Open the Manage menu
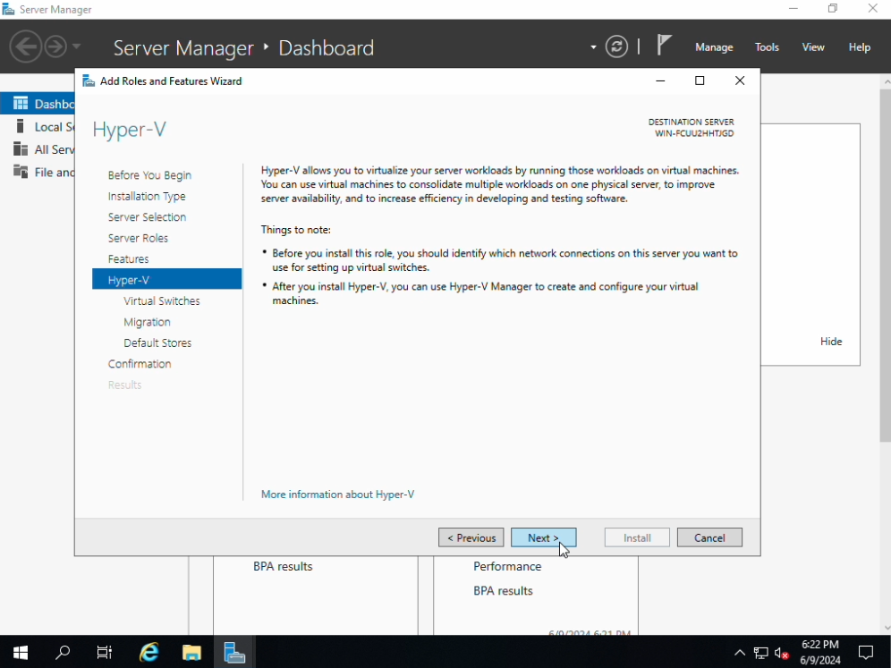 coord(714,47)
